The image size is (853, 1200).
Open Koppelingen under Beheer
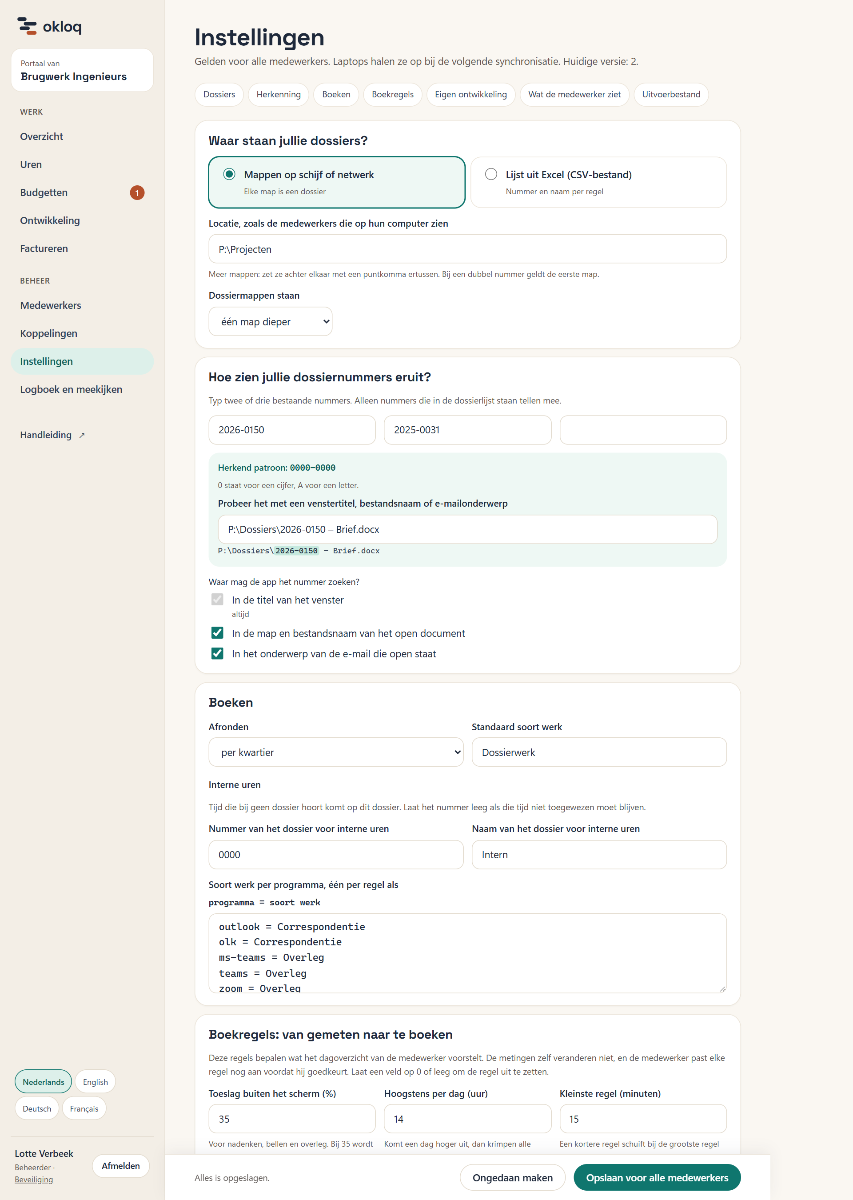(82, 333)
